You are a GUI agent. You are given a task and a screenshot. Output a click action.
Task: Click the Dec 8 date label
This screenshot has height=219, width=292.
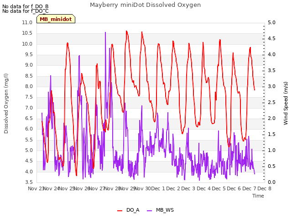pyautogui.click(x=265, y=188)
